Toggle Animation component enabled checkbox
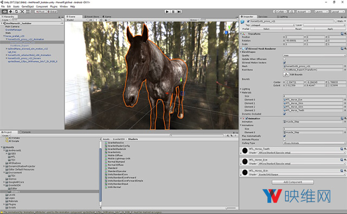347x214 pixels. (247, 119)
